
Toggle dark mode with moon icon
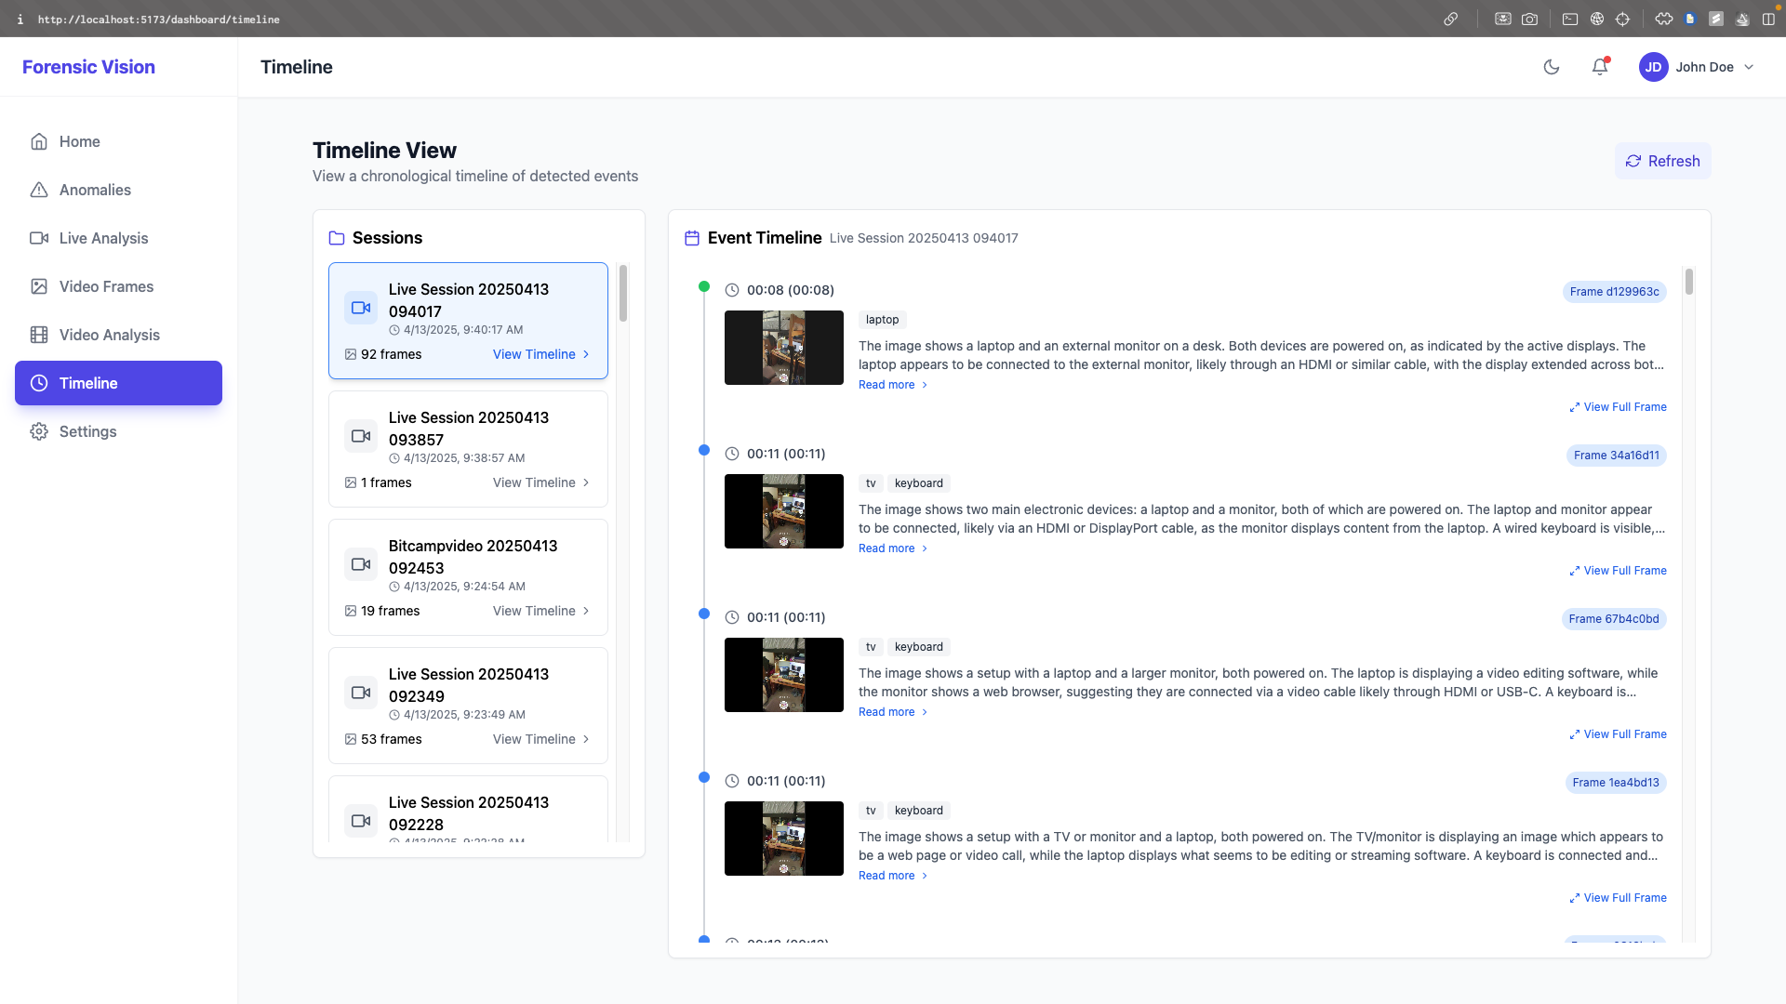pyautogui.click(x=1551, y=67)
